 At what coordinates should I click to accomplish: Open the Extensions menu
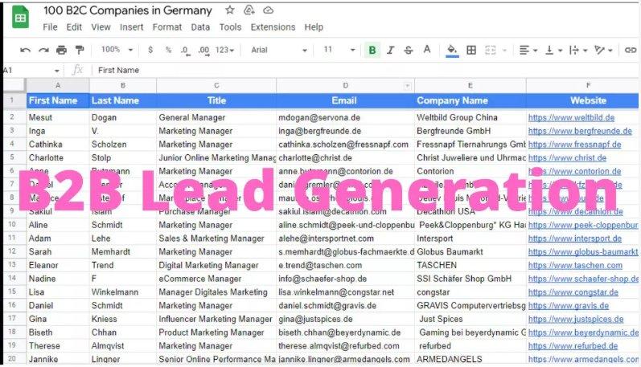273,27
